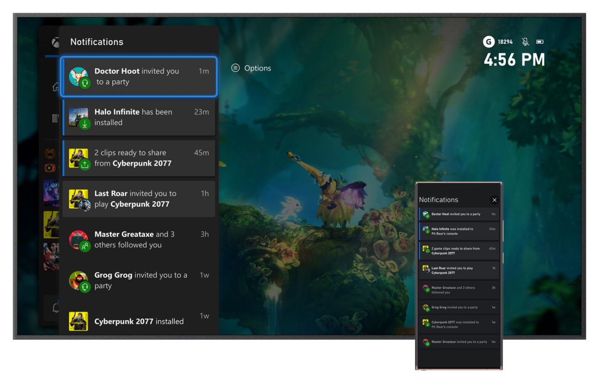599x383 pixels.
Task: Accept Doctor Hoot's party invitation
Action: 139,77
